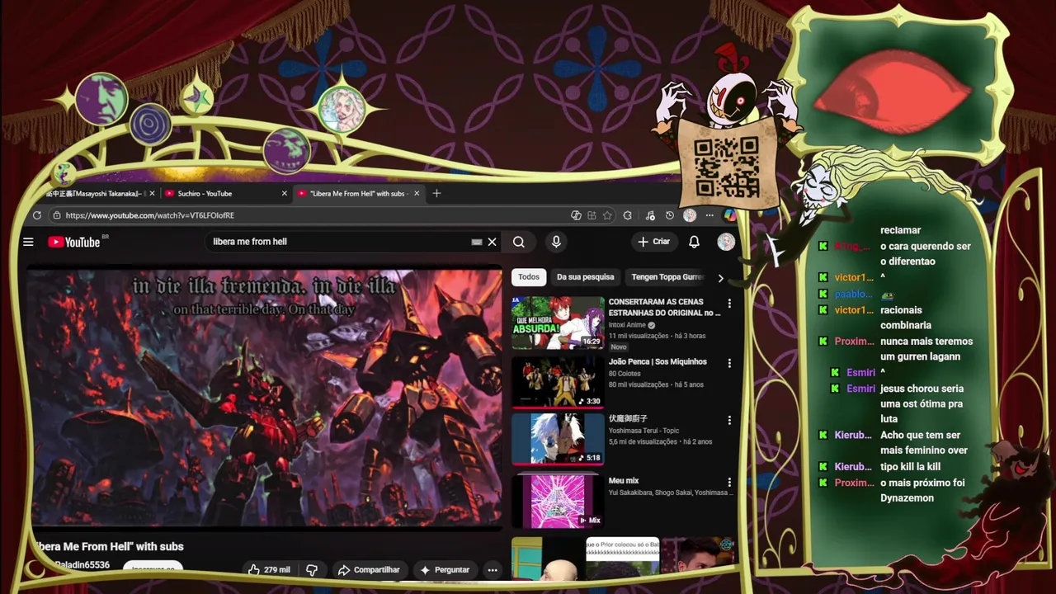Screen dimensions: 1056x594
Task: Dislike the video with thumbs down
Action: pyautogui.click(x=312, y=570)
